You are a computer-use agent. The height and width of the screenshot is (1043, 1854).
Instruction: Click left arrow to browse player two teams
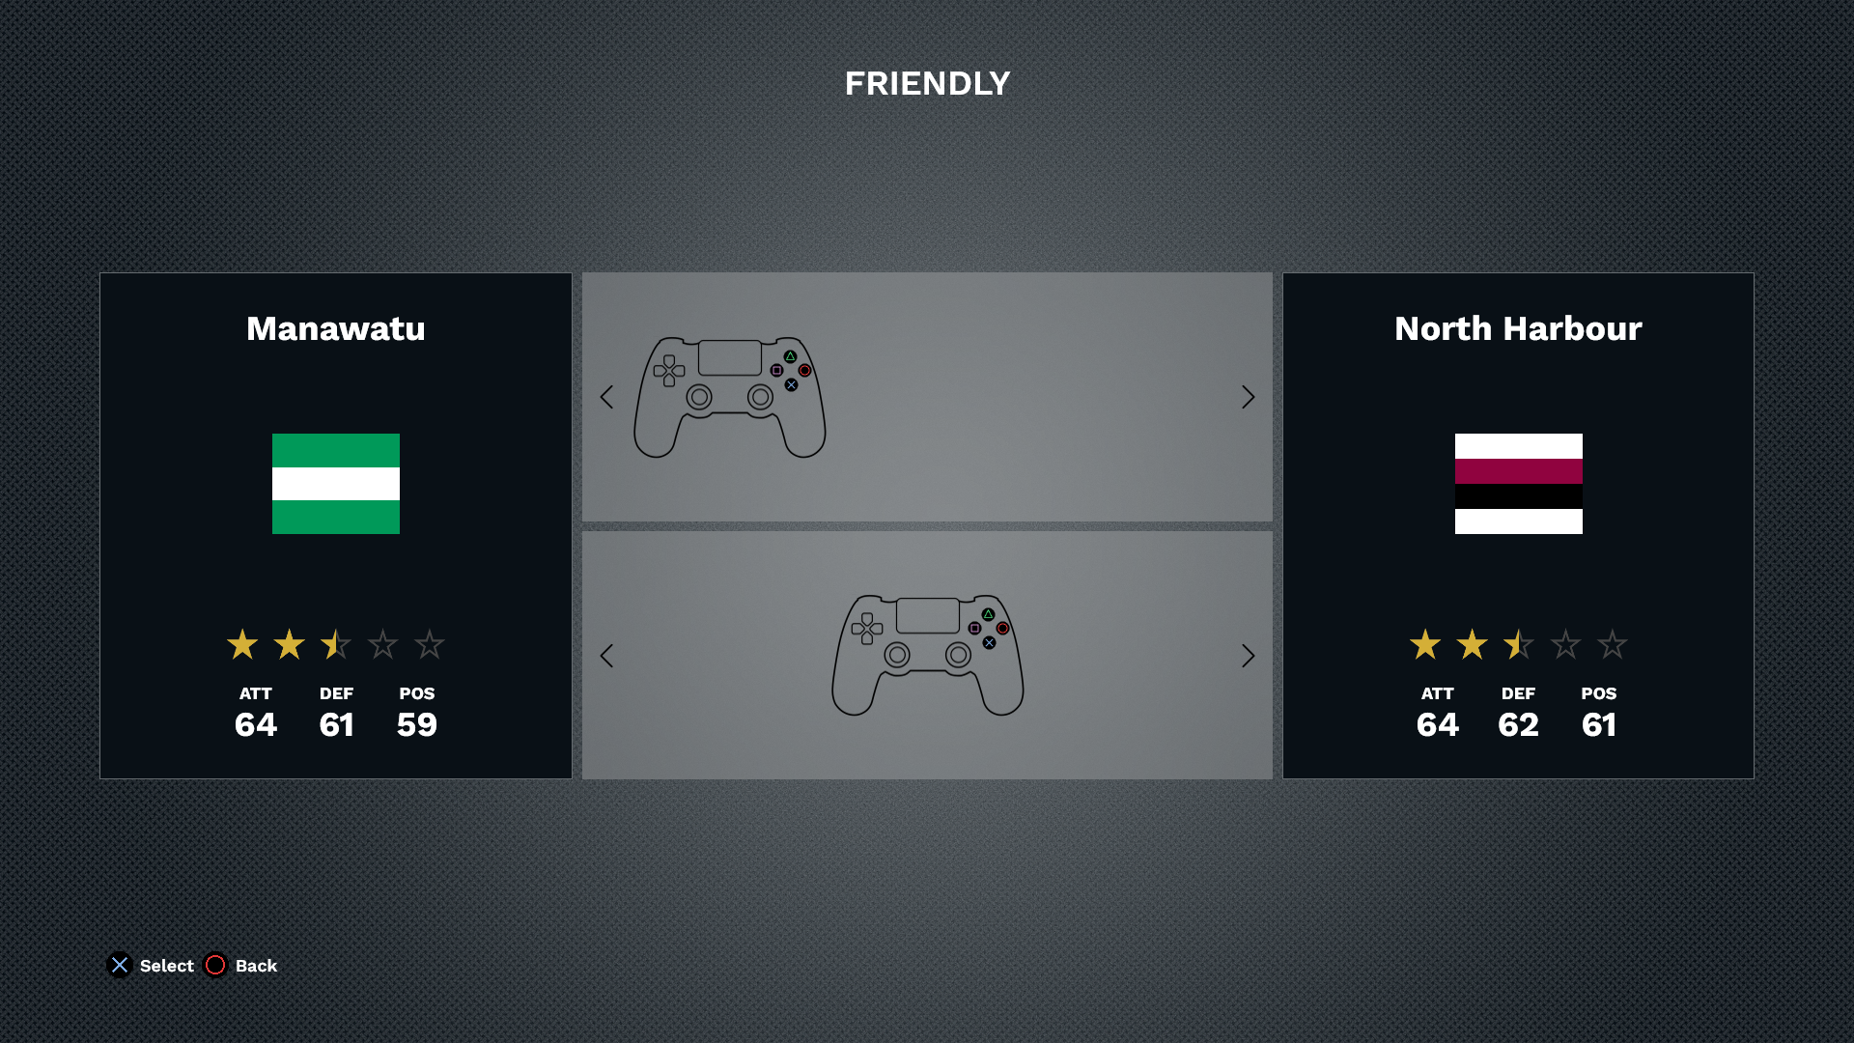point(607,655)
